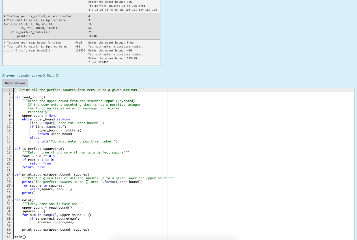Collapse the def read_bound() function fold arrow

click(x=12, y=98)
